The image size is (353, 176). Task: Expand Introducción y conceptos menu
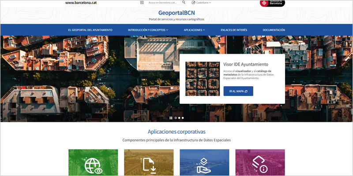point(148,30)
